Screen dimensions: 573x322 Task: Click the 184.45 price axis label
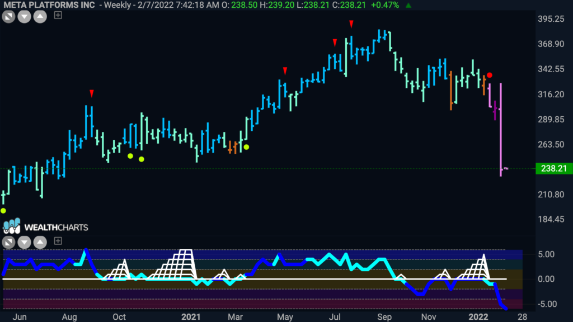pos(551,219)
